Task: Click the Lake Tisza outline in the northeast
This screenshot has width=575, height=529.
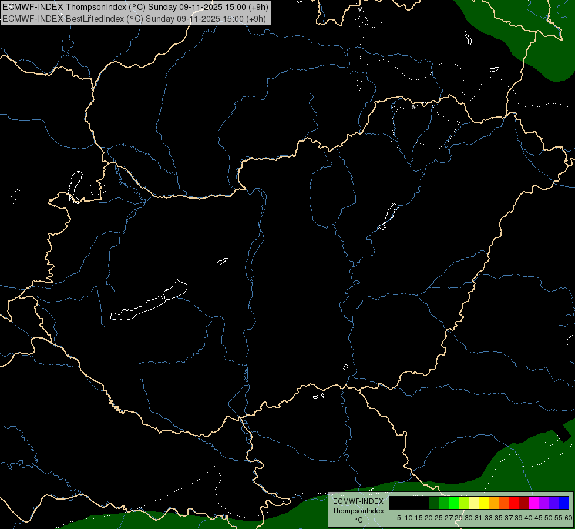Action: click(388, 216)
